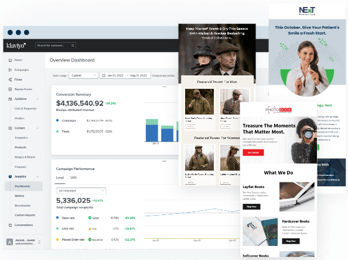Open Dashboards in the sidebar
The height and width of the screenshot is (260, 348).
[24, 186]
